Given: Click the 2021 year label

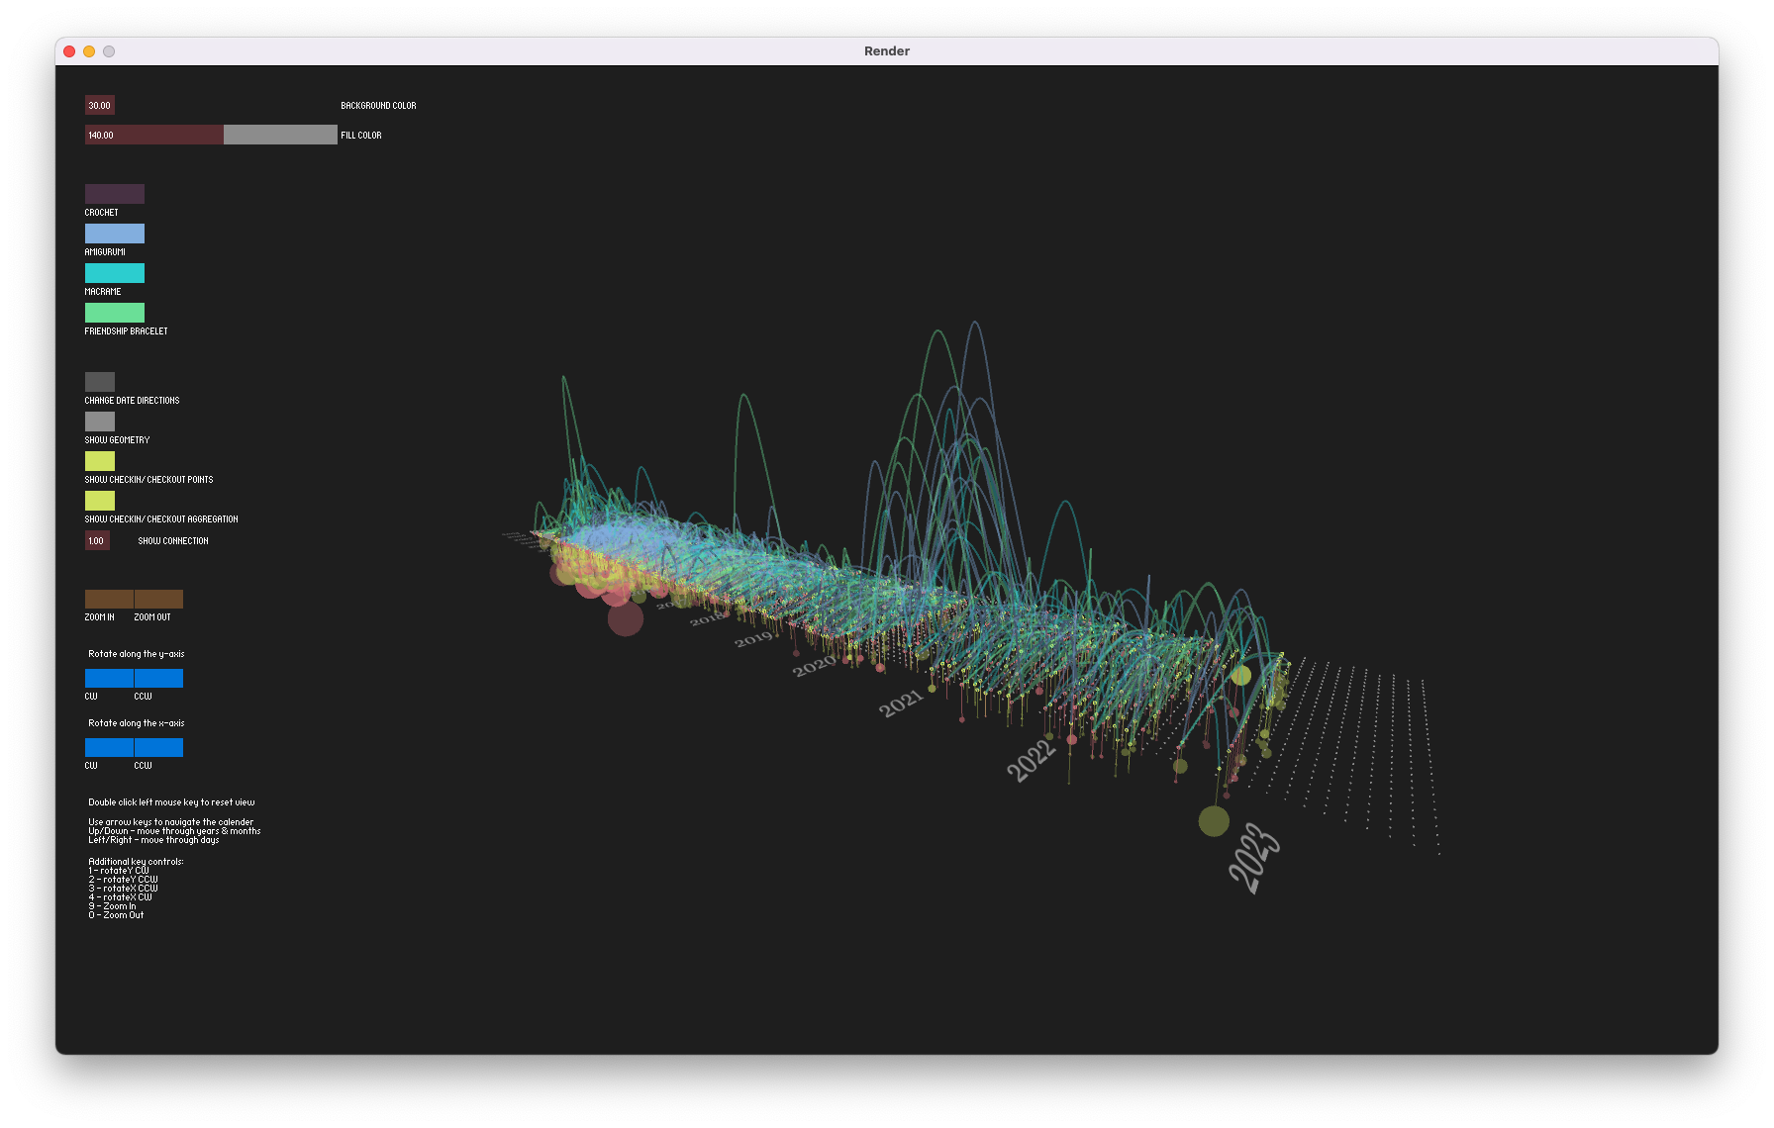Looking at the screenshot, I should [901, 704].
